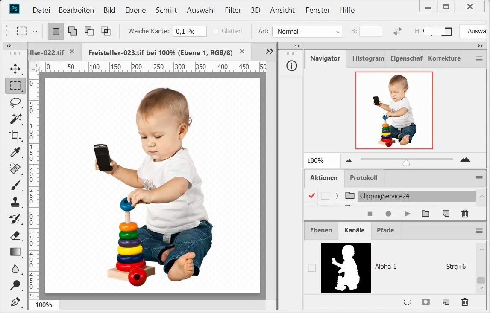
Task: Toggle the ClippingService24 action set checkmark
Action: pos(312,196)
